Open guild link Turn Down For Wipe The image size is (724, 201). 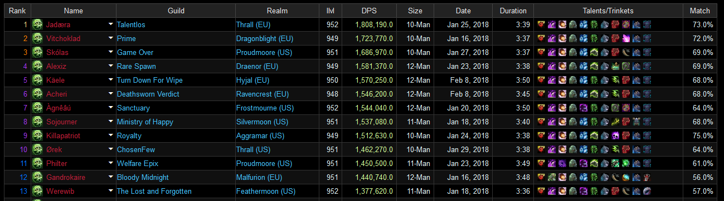tap(150, 80)
